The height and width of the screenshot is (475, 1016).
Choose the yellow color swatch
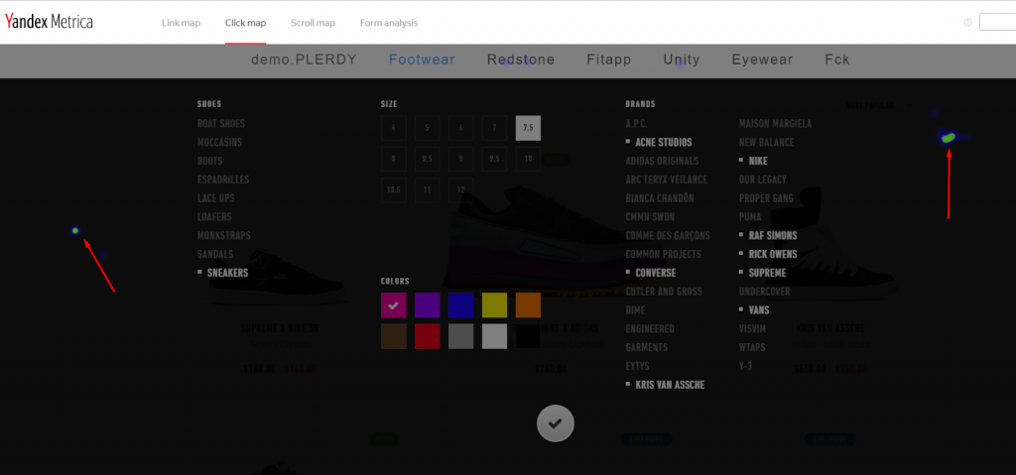tap(494, 305)
